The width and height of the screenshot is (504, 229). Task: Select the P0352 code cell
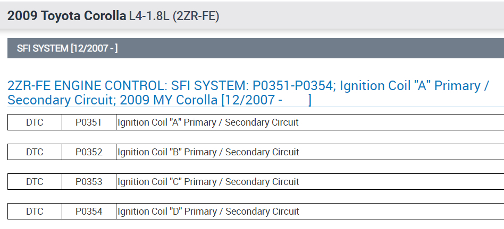(88, 152)
